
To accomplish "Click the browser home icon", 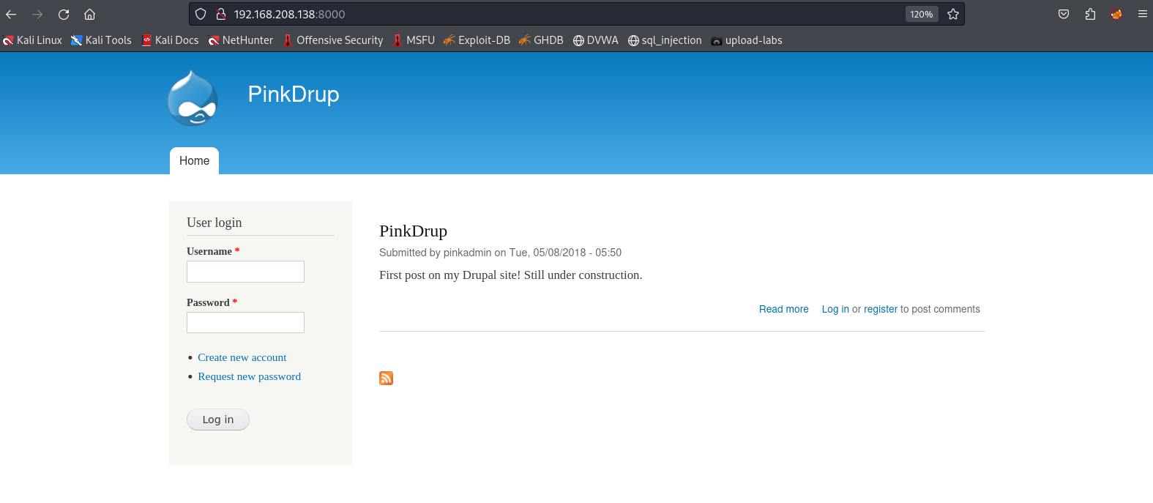I will [89, 15].
